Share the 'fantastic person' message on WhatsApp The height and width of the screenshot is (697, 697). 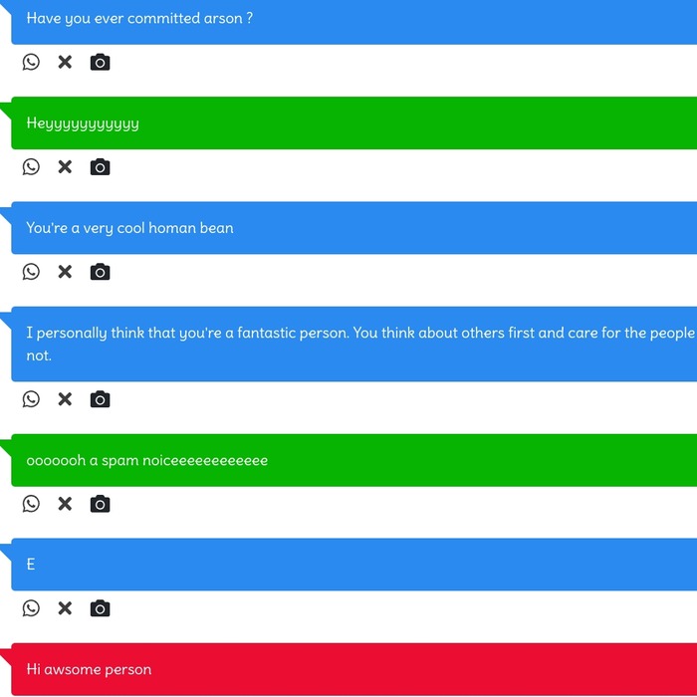point(31,399)
